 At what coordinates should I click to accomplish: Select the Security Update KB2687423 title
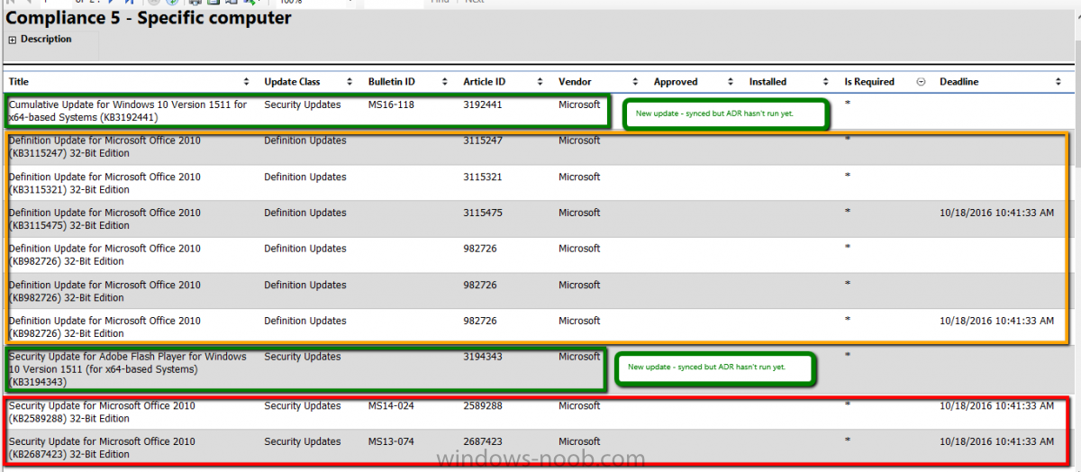(x=102, y=448)
